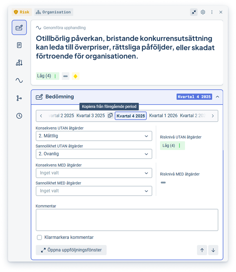
Task: Open the three-dot more options menu
Action: point(212,12)
